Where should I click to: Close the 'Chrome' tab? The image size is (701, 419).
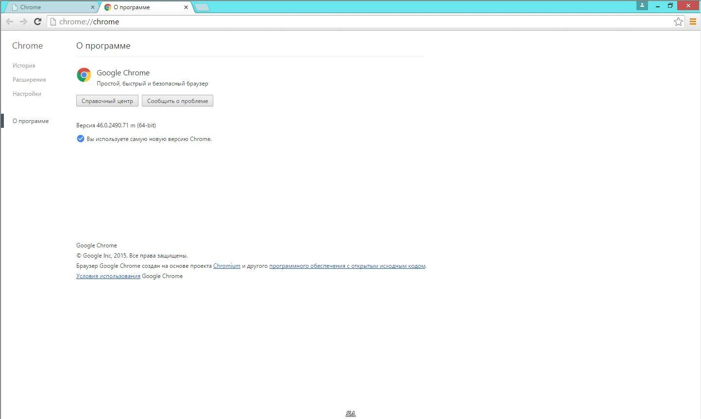click(x=93, y=7)
